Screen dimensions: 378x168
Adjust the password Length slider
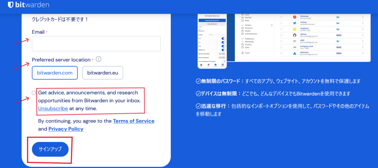click(x=217, y=35)
